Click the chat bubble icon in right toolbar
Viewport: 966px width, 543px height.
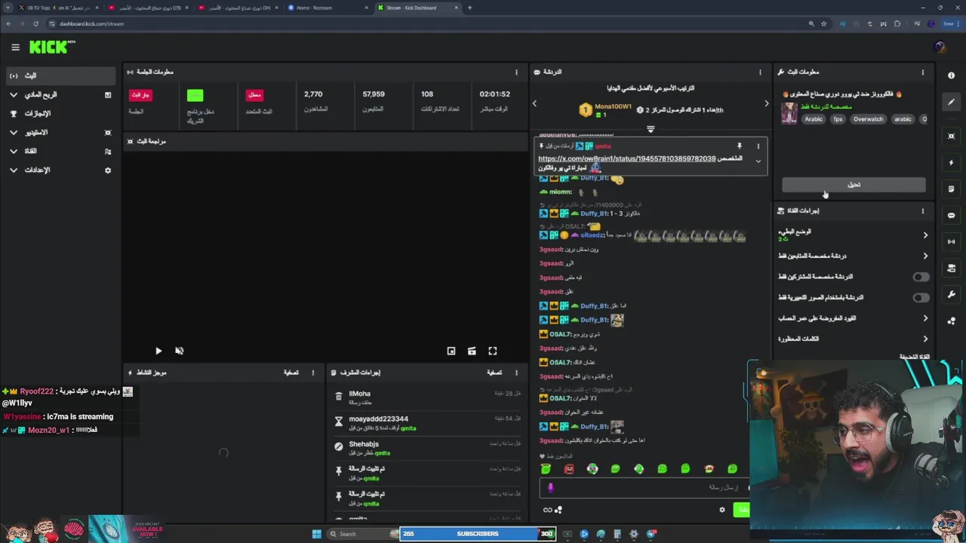pyautogui.click(x=951, y=215)
